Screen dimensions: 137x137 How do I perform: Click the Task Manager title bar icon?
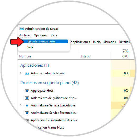coord(22,29)
